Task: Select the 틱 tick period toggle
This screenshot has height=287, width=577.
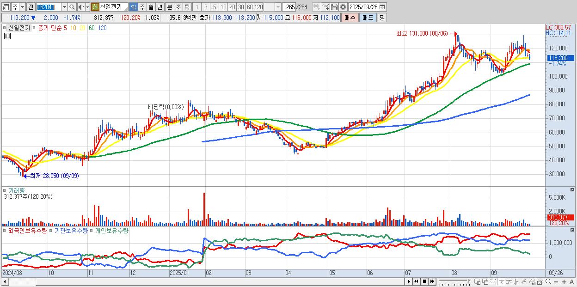Action: 187,7
